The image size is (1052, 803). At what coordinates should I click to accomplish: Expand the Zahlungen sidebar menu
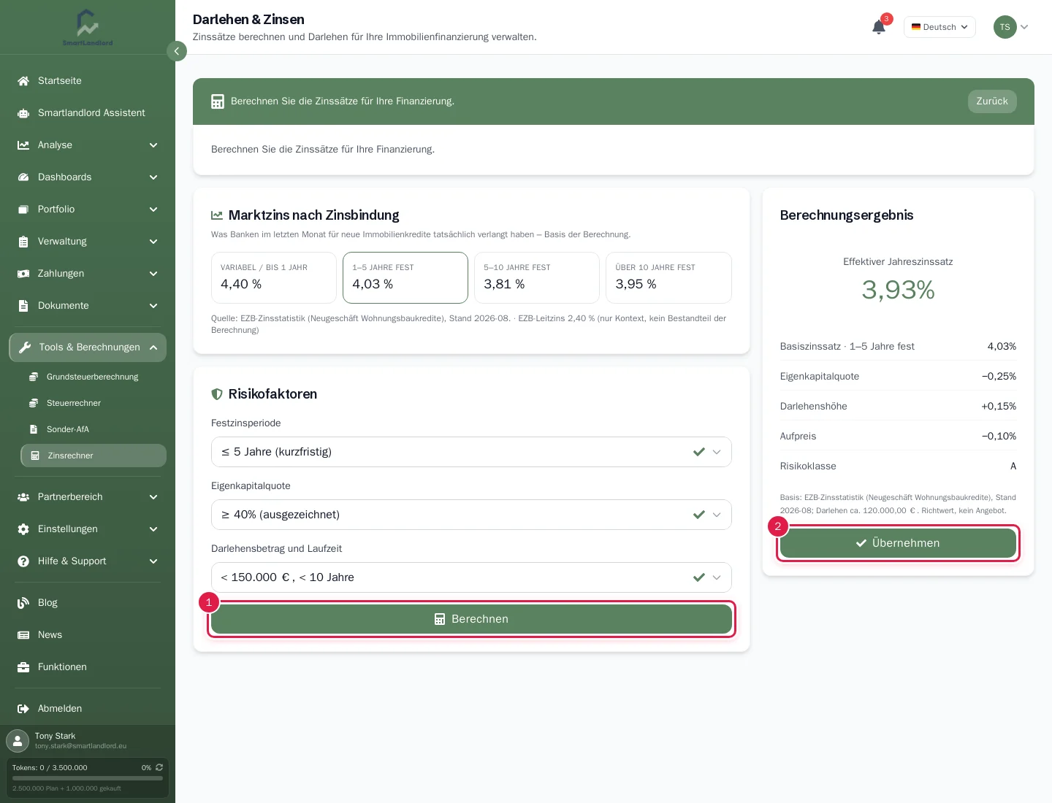(88, 274)
